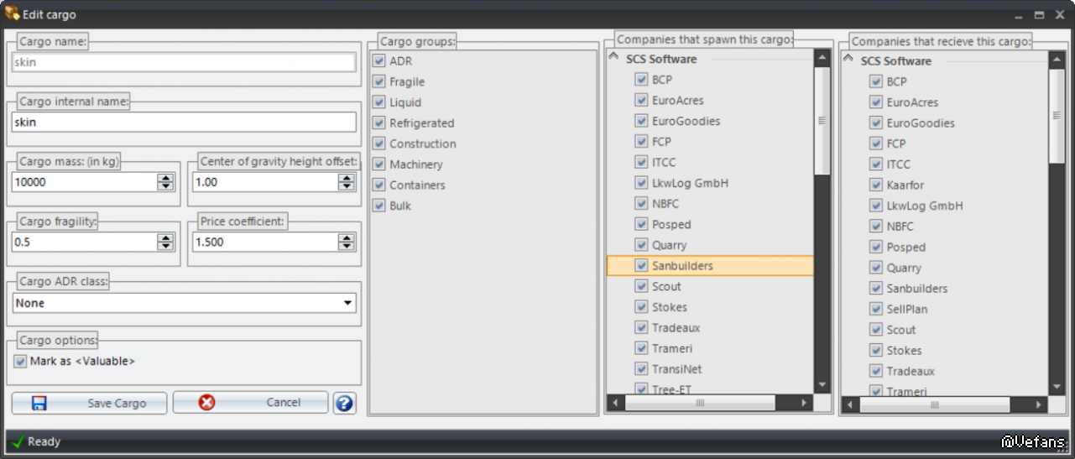Click the Cargo mass spinner arrows
Viewport: 1075px width, 459px height.
165,182
